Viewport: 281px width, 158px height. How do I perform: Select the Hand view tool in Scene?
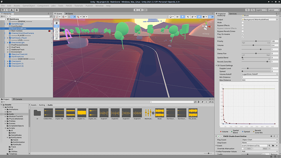tap(57, 23)
